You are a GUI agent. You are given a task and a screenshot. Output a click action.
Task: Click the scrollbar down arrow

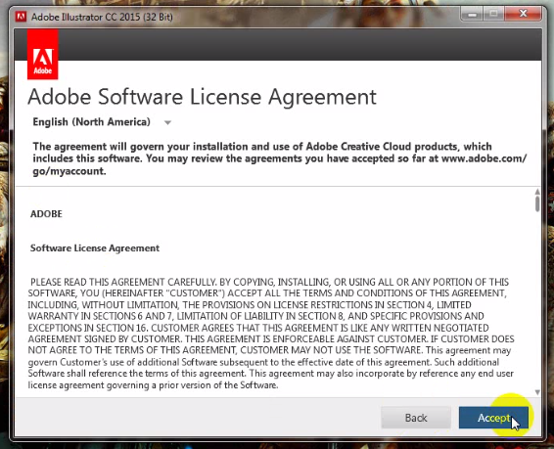(537, 392)
